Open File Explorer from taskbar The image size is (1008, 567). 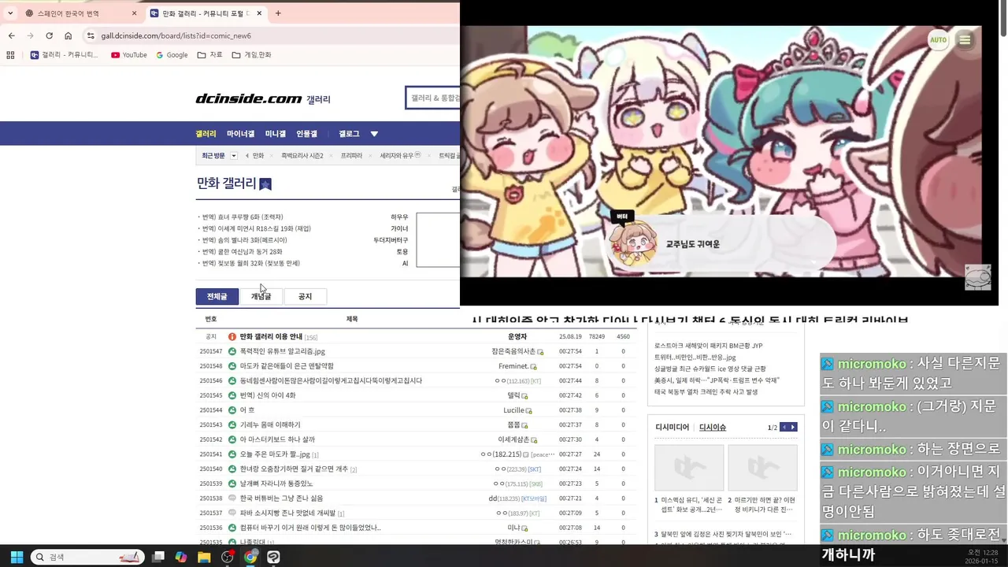[x=204, y=557]
